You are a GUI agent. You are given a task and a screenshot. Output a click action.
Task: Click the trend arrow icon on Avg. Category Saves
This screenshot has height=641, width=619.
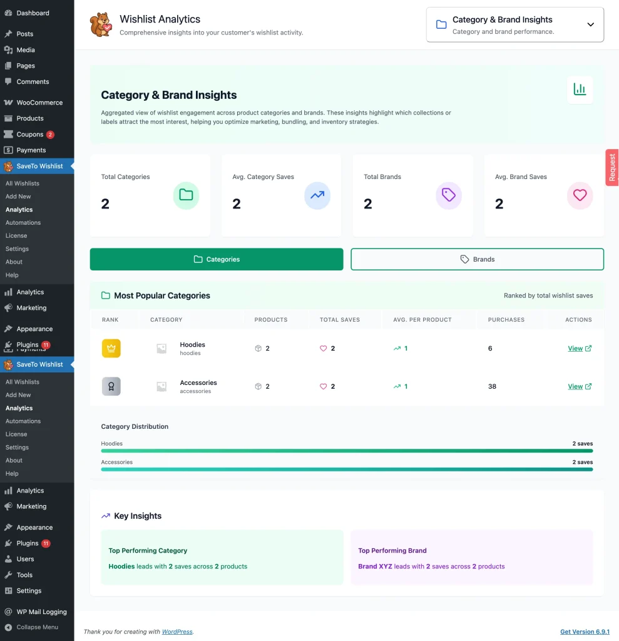pyautogui.click(x=317, y=196)
